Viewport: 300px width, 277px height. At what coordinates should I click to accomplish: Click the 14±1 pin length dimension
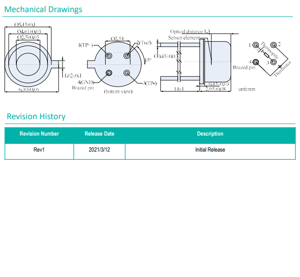(179, 89)
